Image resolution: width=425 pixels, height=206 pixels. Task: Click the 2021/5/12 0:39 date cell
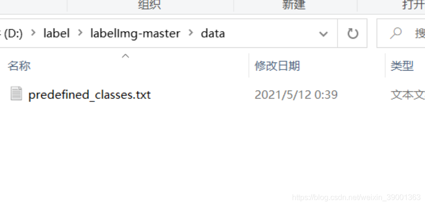(296, 95)
